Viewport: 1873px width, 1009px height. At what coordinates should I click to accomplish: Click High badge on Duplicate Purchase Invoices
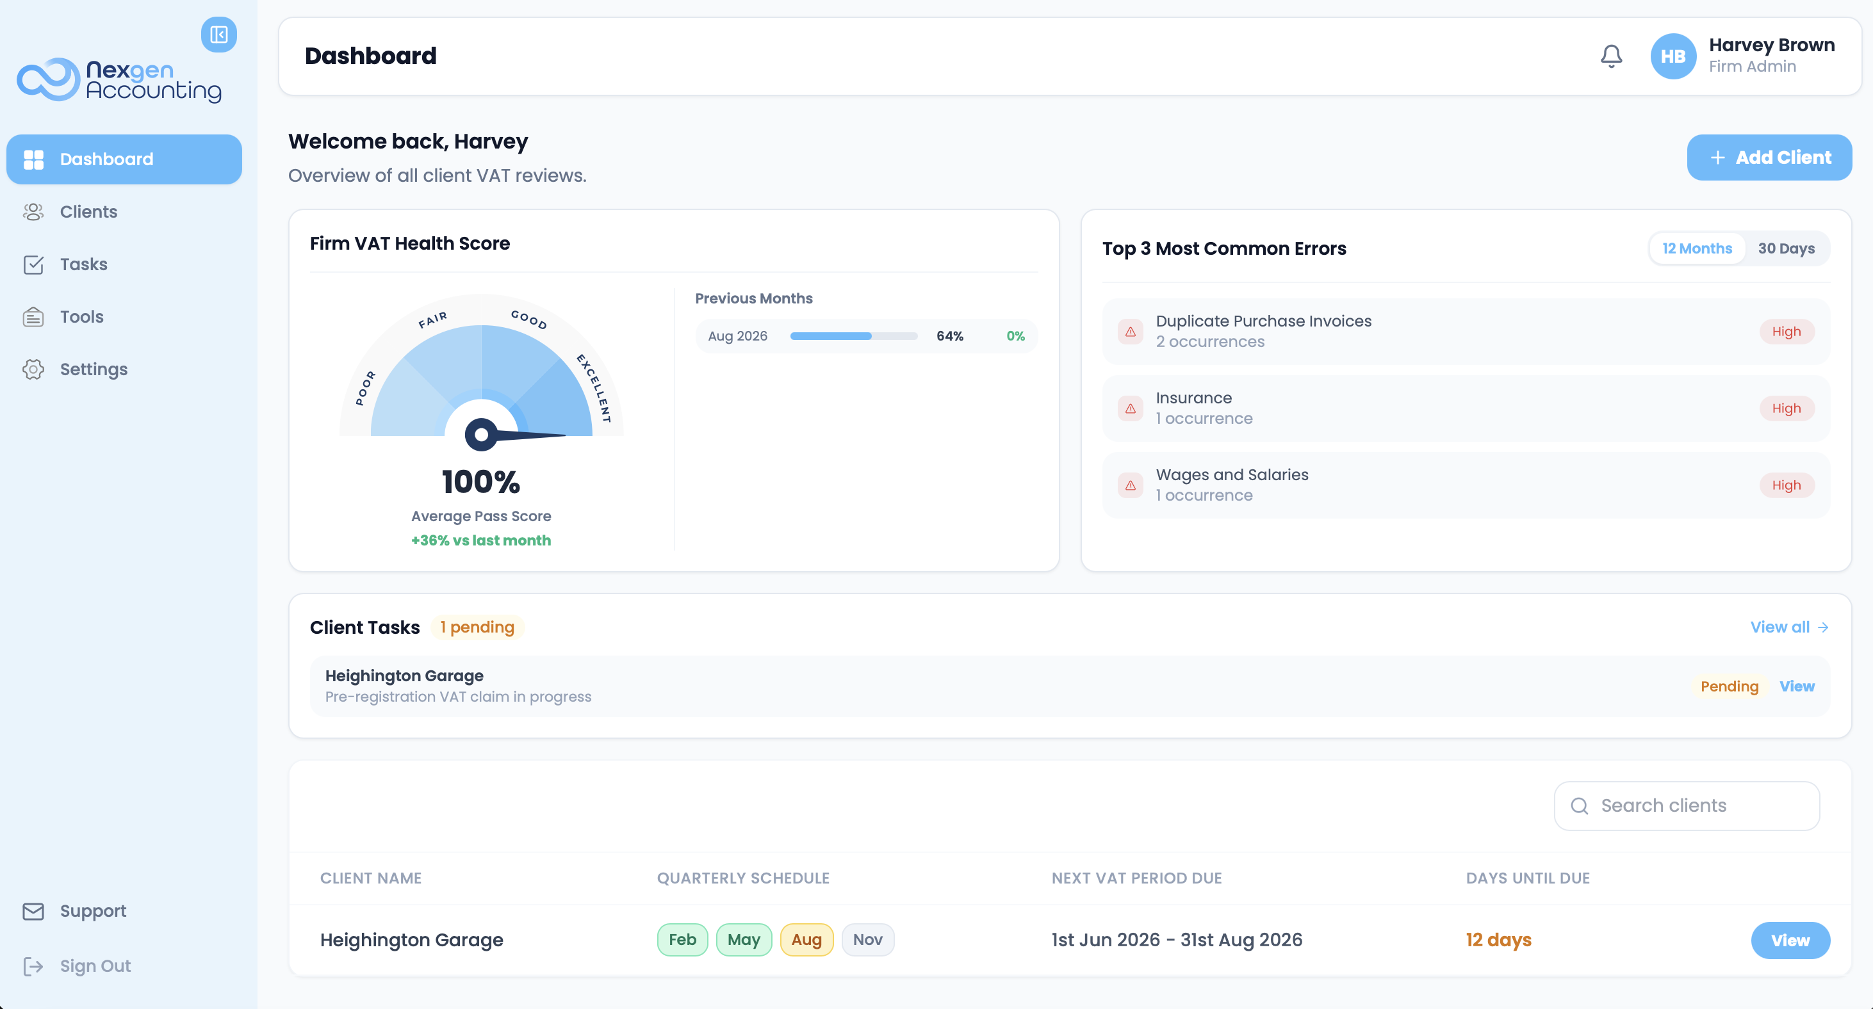coord(1786,332)
